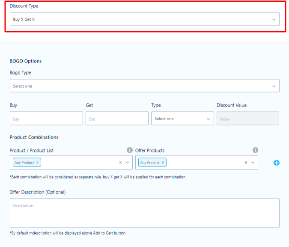Expand the Product List dropdown chevron
289x247 pixels.
pyautogui.click(x=127, y=162)
